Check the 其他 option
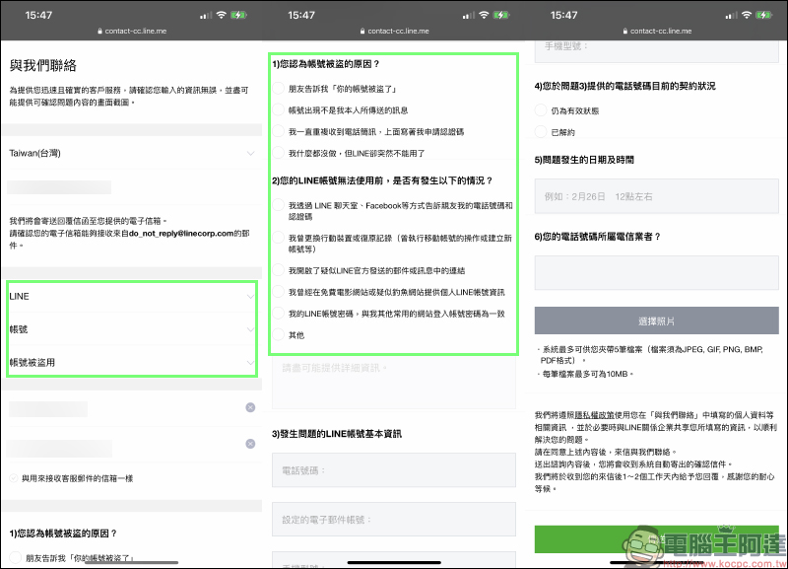The image size is (788, 569). (279, 335)
